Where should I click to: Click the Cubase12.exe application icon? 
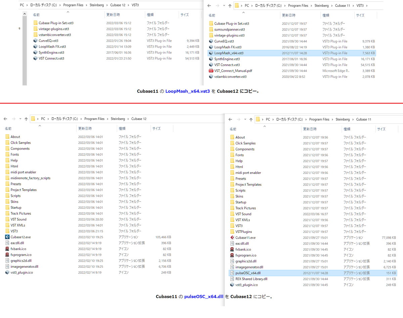(8, 237)
